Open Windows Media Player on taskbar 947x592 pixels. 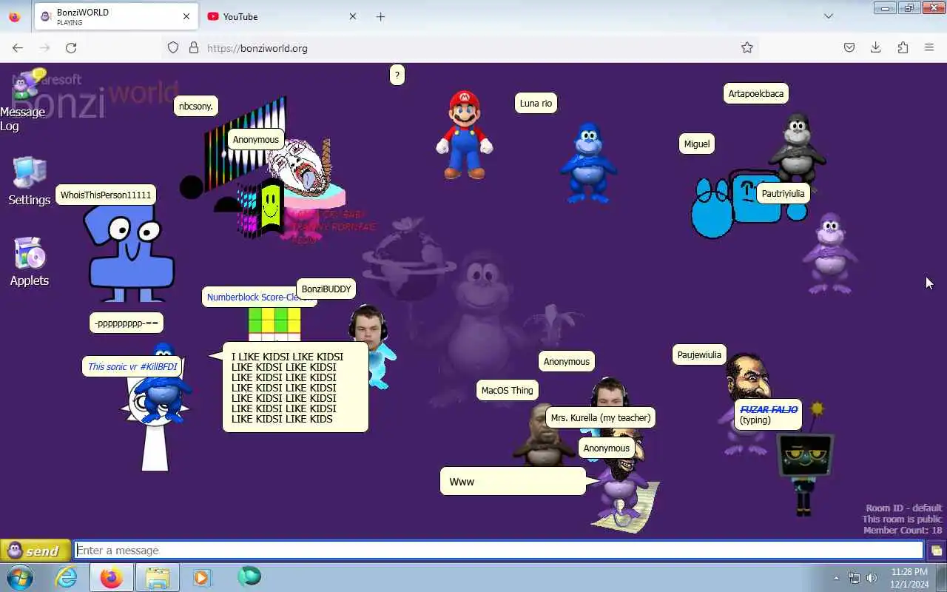coord(202,576)
